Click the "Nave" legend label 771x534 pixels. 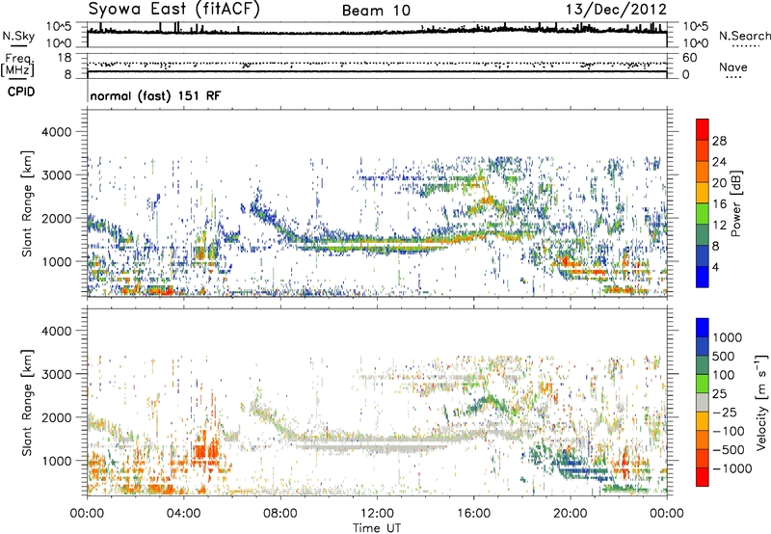[733, 67]
